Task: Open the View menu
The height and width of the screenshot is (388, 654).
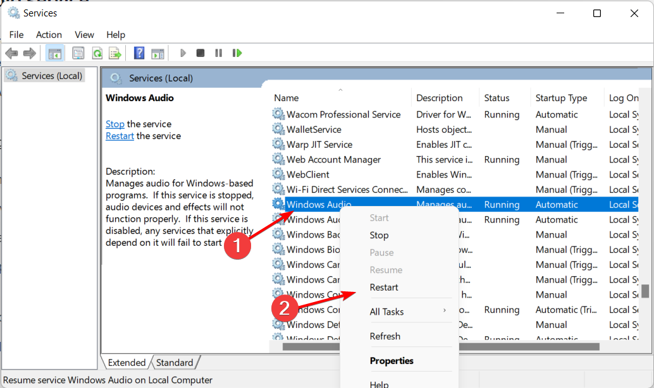Action: 84,35
